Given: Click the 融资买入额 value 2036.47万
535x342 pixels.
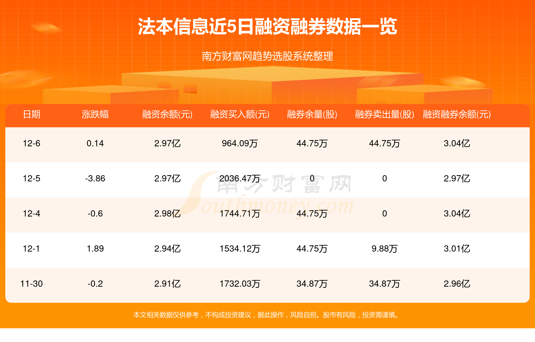Looking at the screenshot, I should click(x=240, y=178).
